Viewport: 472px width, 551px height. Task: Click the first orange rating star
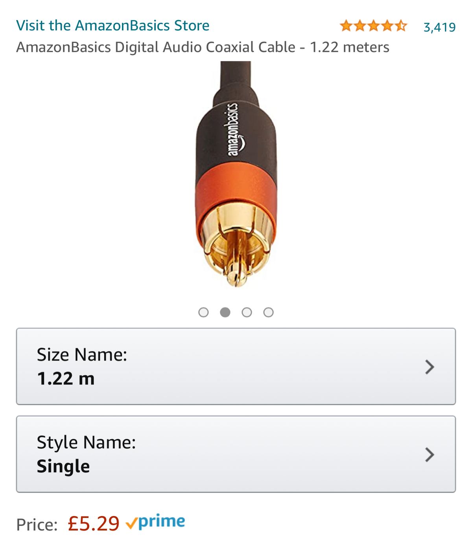click(x=346, y=26)
